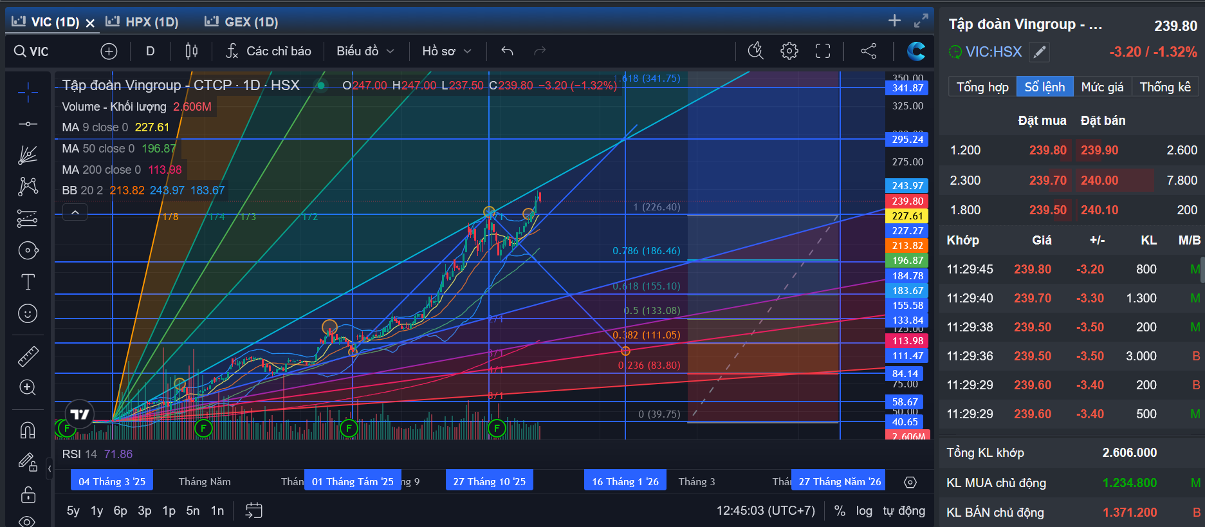
Task: Click the F marker near 27 Tháng 10
Action: point(497,428)
